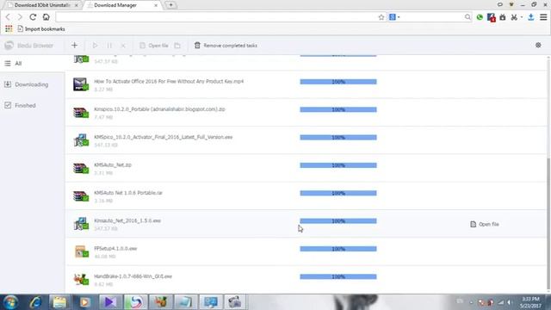Viewport: 551px width, 310px height.
Task: Launch Internet Explorer from taskbar
Action: click(x=35, y=302)
